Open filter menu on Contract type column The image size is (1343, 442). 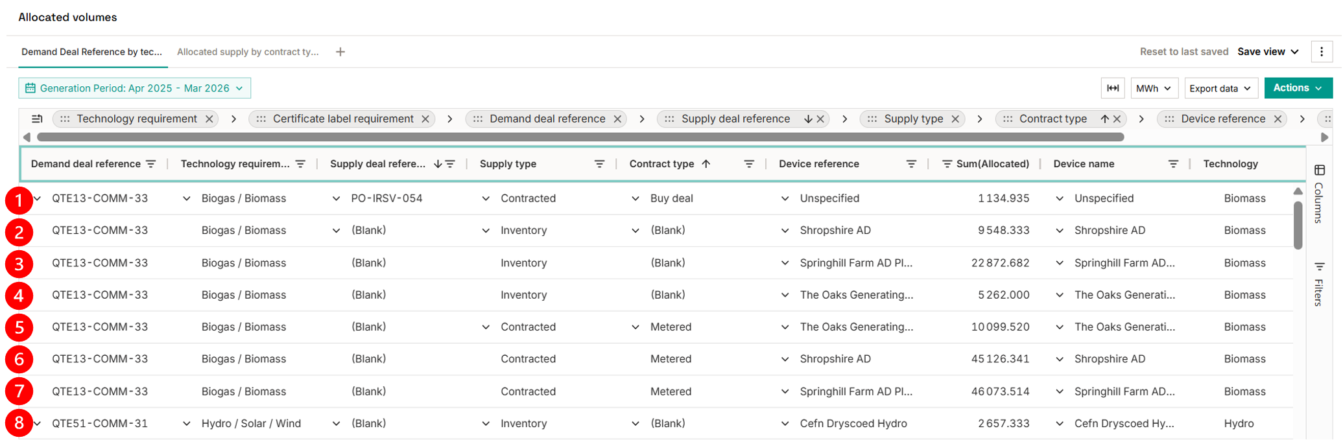pyautogui.click(x=749, y=164)
